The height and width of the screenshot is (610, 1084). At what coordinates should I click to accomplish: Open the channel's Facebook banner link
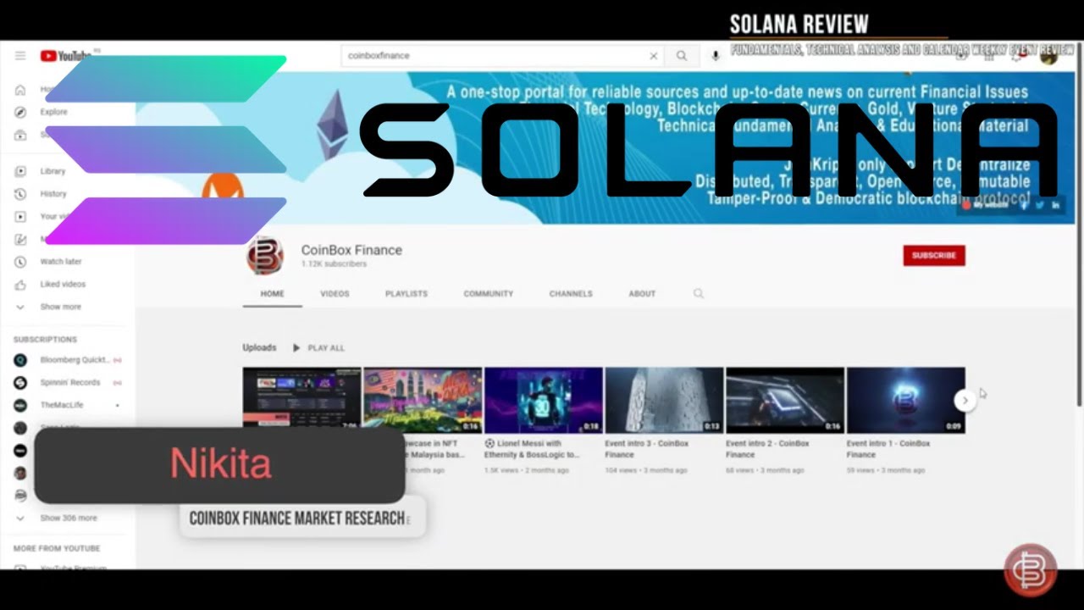point(1024,205)
